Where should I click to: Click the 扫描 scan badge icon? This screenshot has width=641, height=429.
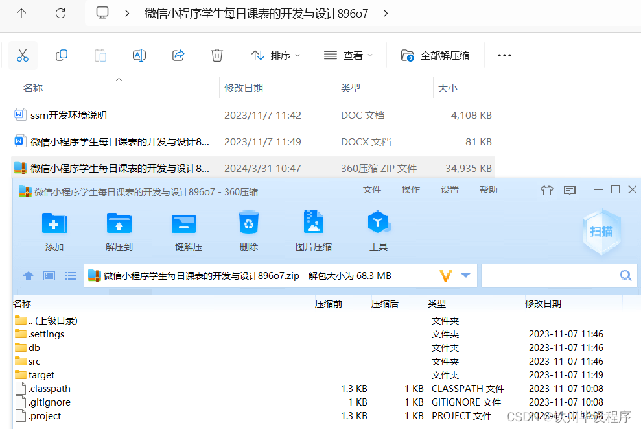click(601, 232)
